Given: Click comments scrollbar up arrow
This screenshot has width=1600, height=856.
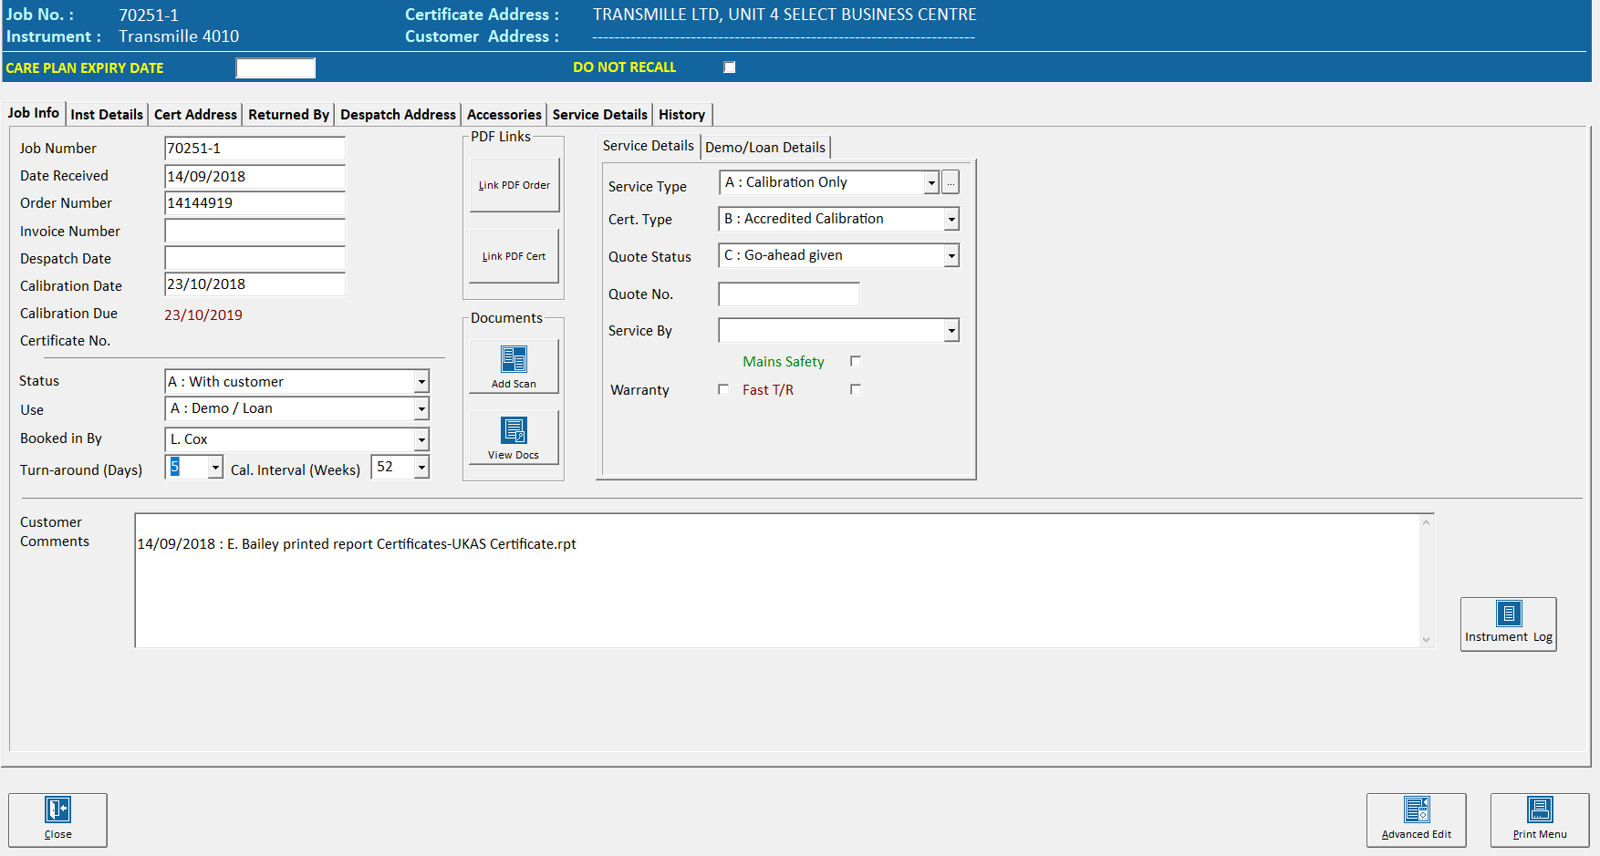Looking at the screenshot, I should [x=1426, y=522].
